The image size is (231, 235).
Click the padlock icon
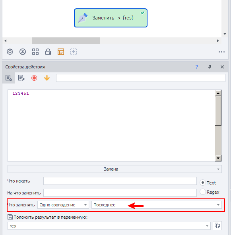[x=48, y=52]
